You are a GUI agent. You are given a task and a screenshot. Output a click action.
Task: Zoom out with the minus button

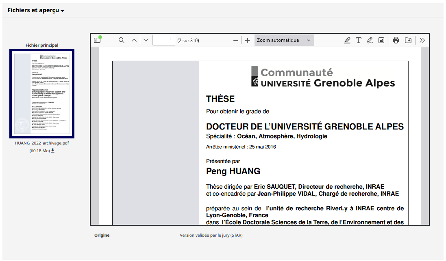pyautogui.click(x=236, y=40)
